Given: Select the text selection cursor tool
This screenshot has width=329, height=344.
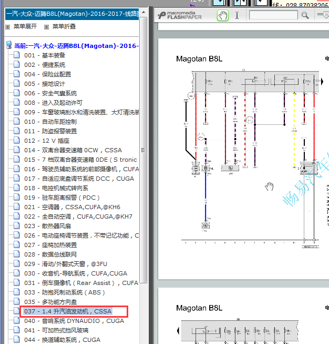Looking at the screenshot, I should point(237,16).
